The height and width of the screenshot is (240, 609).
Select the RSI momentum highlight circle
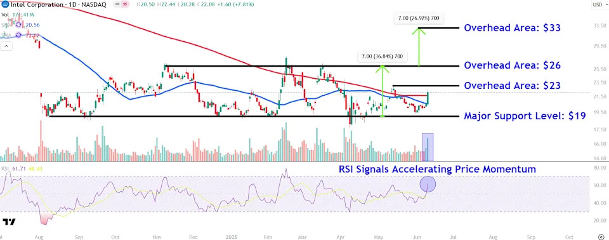(428, 184)
